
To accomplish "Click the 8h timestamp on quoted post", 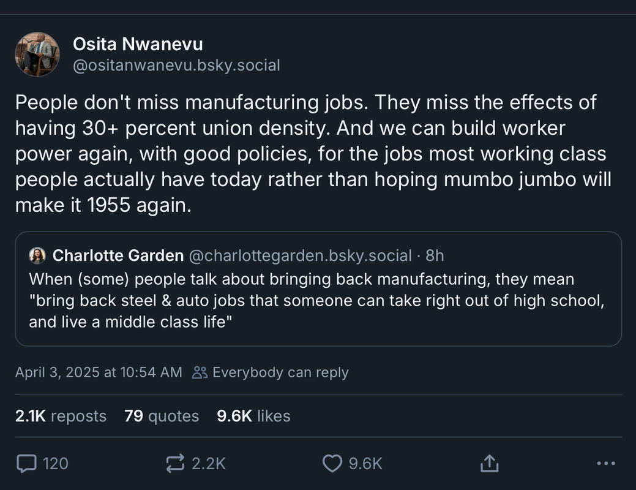I will click(435, 256).
